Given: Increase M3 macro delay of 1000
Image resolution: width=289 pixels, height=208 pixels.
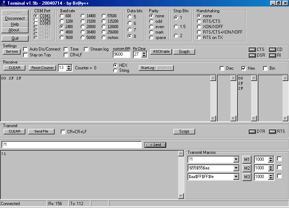Looking at the screenshot, I should (x=271, y=175).
